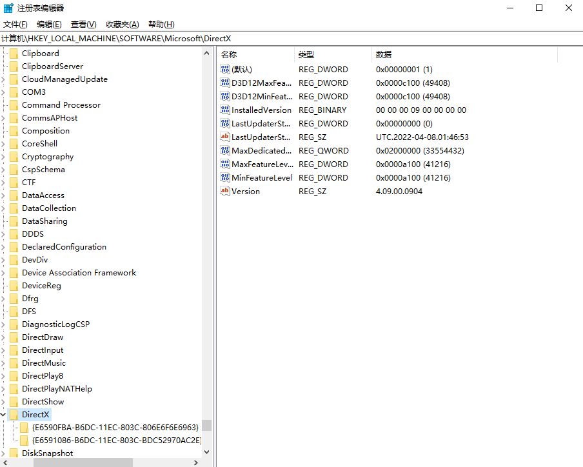Click the DWORD icon of D3D12MaxFea... value

pos(225,83)
